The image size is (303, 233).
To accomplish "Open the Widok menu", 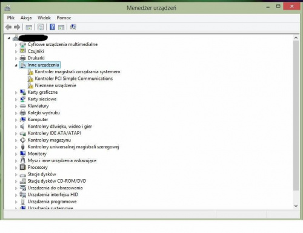I will [44, 18].
